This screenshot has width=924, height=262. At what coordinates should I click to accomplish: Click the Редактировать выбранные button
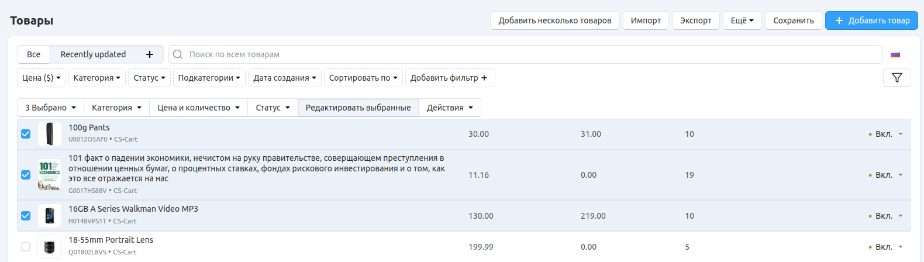[358, 108]
